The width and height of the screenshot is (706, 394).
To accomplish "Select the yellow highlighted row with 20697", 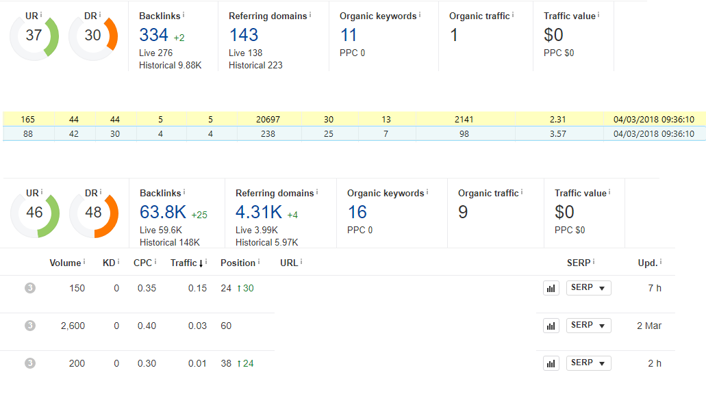I will pyautogui.click(x=354, y=119).
